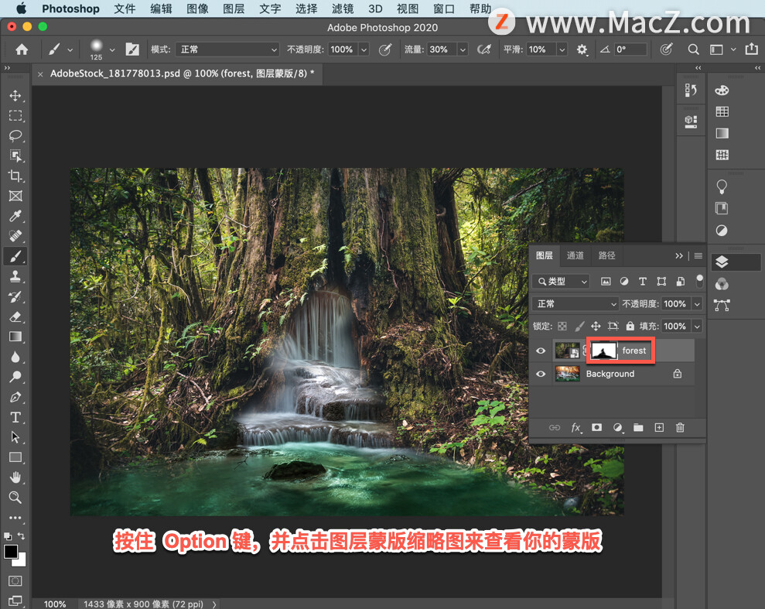Click the delete layer trash button
765x609 pixels.
pyautogui.click(x=680, y=427)
